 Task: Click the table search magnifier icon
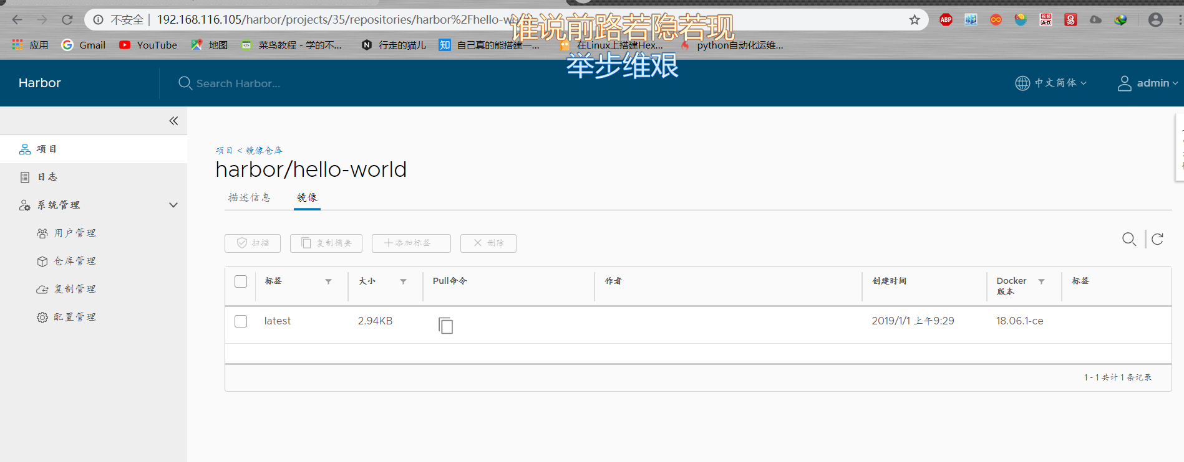(x=1129, y=239)
